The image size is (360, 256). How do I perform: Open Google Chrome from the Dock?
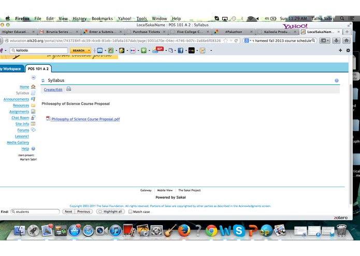pyautogui.click(x=211, y=231)
